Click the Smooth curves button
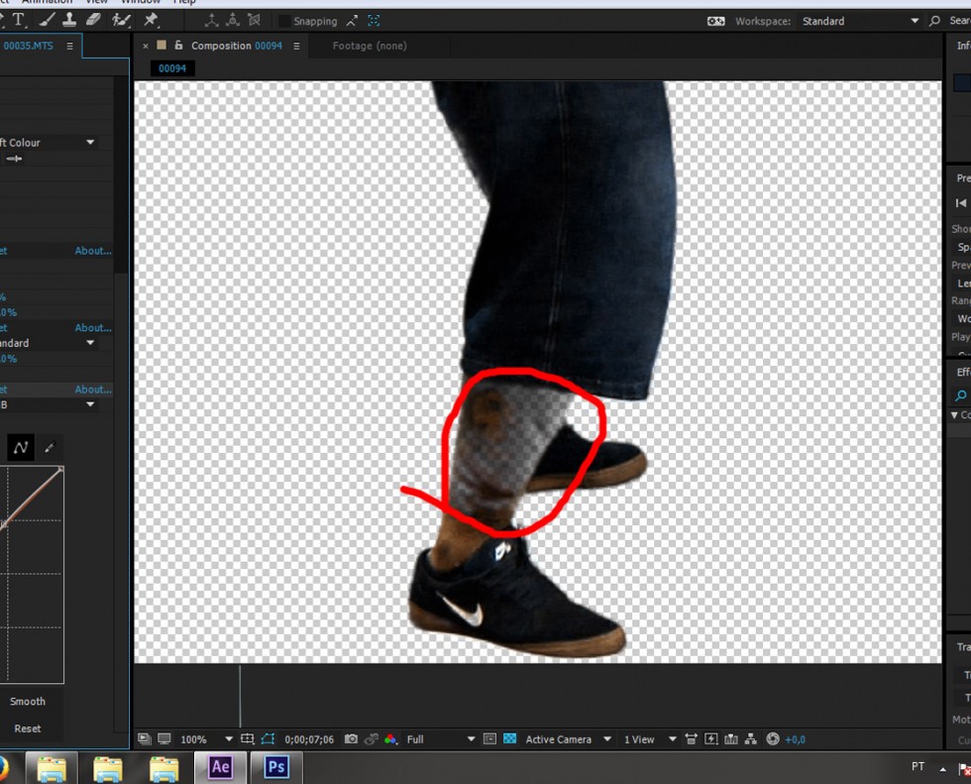The width and height of the screenshot is (971, 784). (28, 701)
